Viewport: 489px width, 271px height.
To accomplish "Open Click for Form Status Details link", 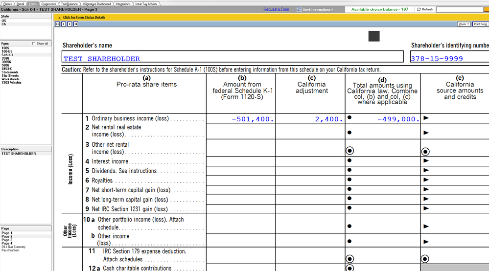I will click(x=84, y=18).
